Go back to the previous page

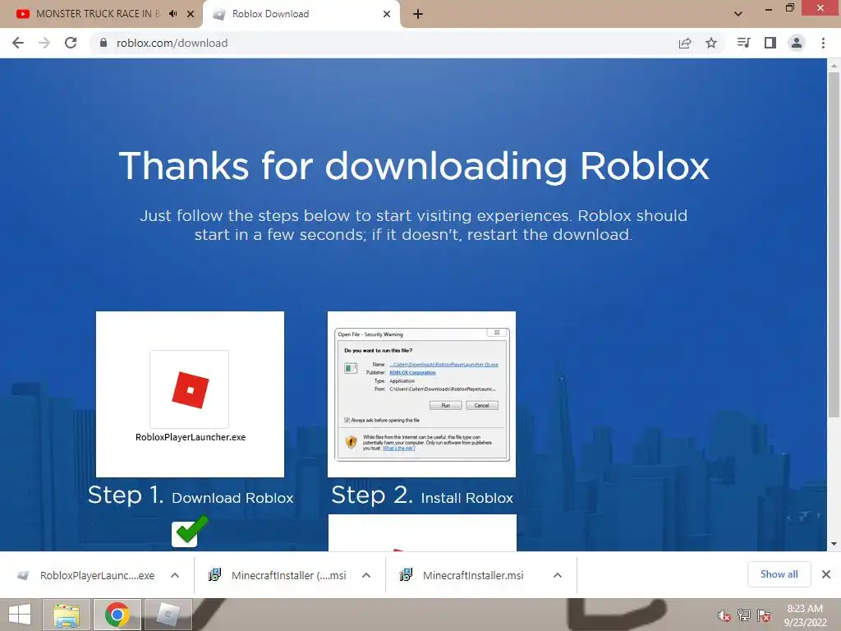[18, 43]
